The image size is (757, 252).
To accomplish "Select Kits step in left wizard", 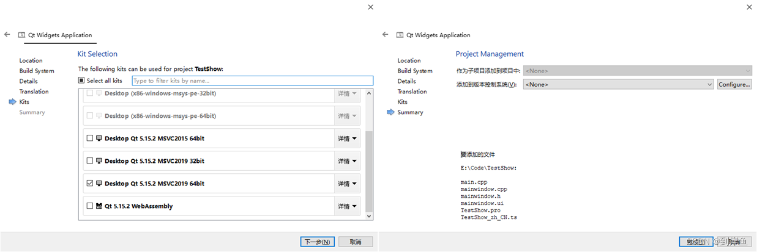I will pyautogui.click(x=24, y=102).
